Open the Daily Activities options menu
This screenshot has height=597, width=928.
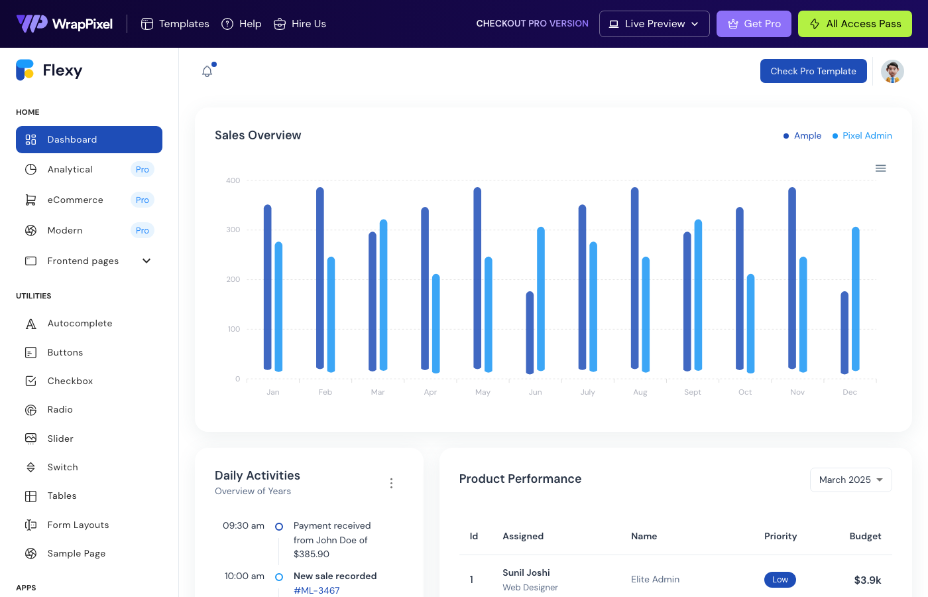click(391, 483)
